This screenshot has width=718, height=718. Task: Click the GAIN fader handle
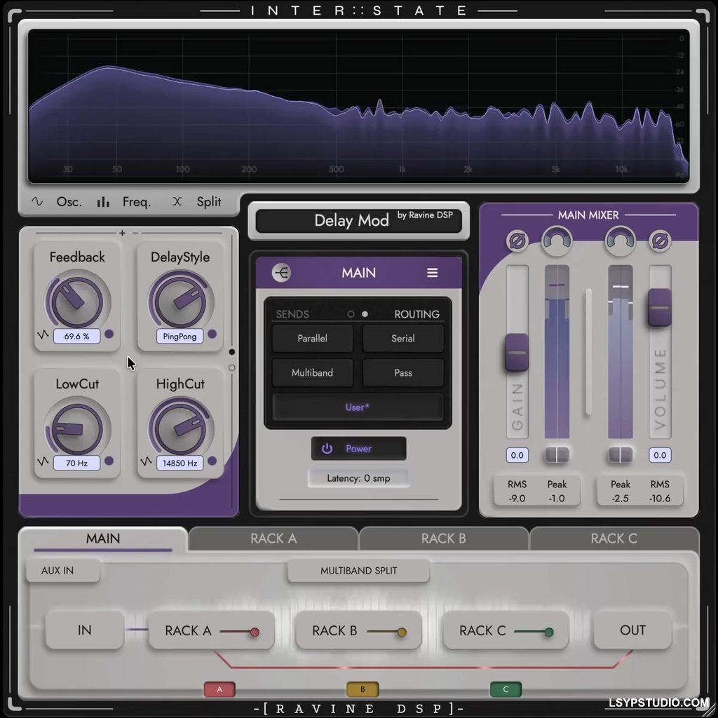point(517,352)
